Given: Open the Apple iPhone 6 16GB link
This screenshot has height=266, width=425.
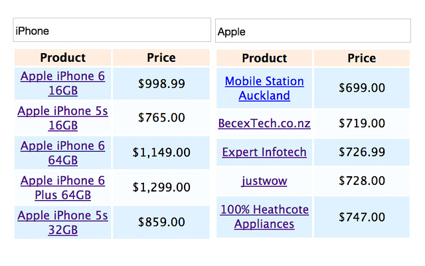Looking at the screenshot, I should tap(63, 83).
